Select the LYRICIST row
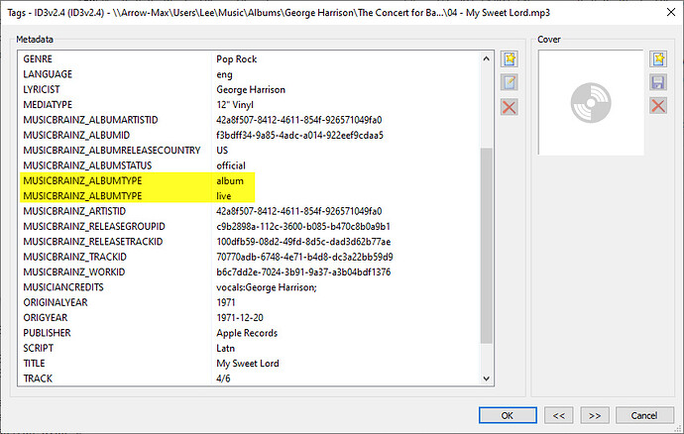The width and height of the screenshot is (684, 434). point(249,89)
